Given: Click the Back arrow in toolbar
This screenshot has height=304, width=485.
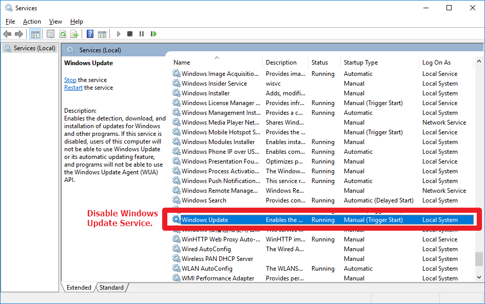Looking at the screenshot, I should [x=7, y=34].
